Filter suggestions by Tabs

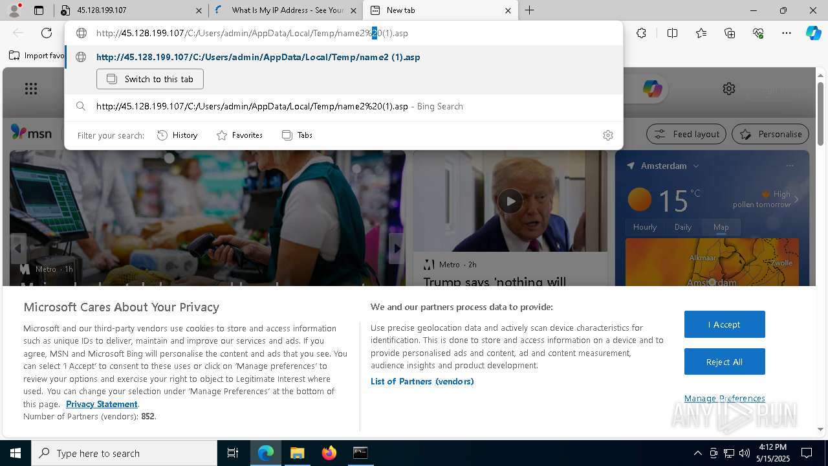tap(297, 135)
